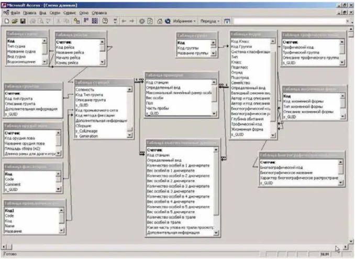Click up arrow in the table with Вес особи
Viewport: 355px width, 259px height.
click(x=214, y=82)
